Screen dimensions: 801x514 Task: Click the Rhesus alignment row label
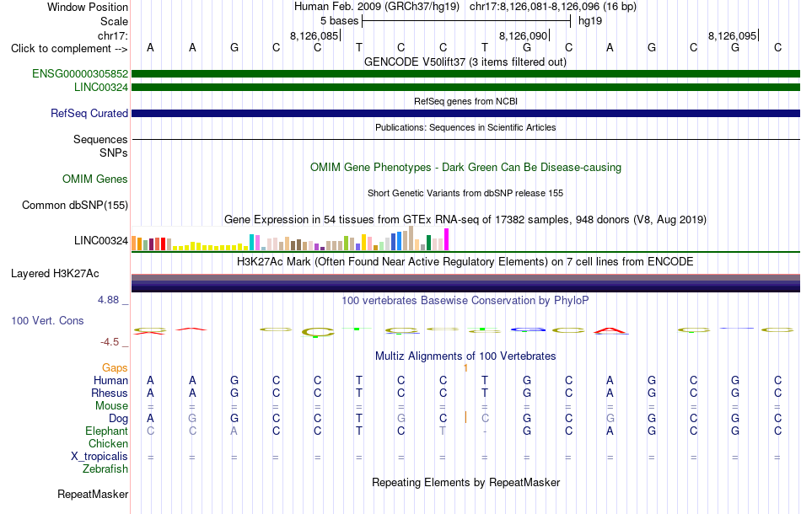110,394
